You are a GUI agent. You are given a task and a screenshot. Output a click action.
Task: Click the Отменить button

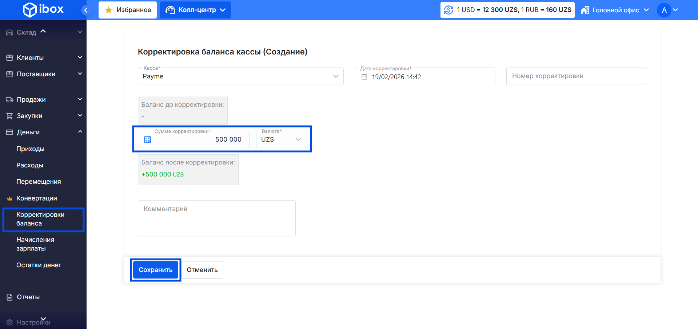point(202,270)
